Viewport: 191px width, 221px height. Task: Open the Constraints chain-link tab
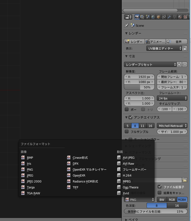(x=164, y=17)
